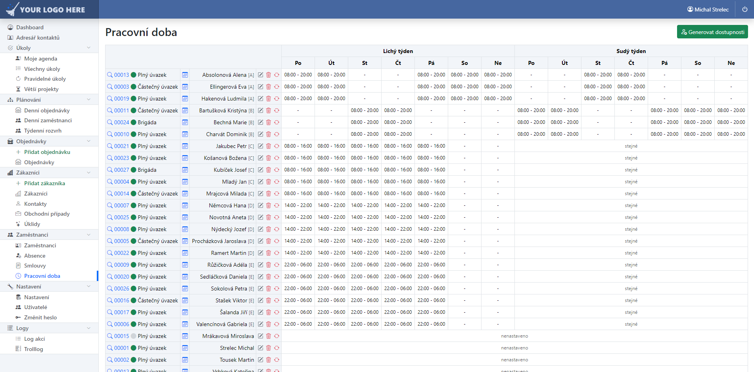Collapse the Plánování section chevron
The image size is (754, 372).
click(x=88, y=100)
